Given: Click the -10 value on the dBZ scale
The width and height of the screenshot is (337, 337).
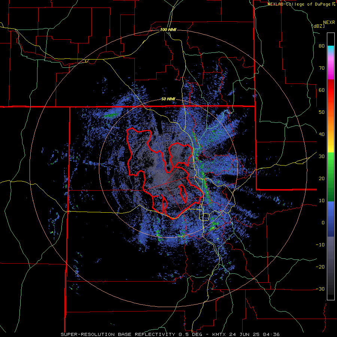Looking at the screenshot, I should (320, 245).
